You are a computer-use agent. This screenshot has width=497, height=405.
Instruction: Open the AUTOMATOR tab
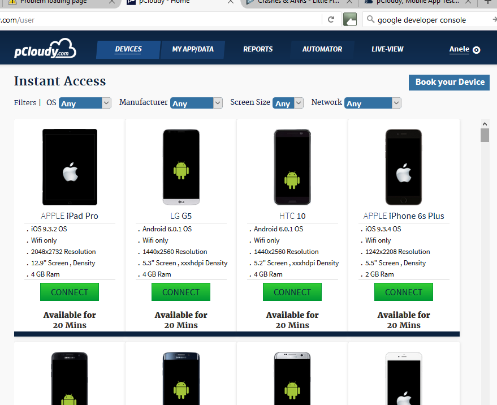[322, 49]
